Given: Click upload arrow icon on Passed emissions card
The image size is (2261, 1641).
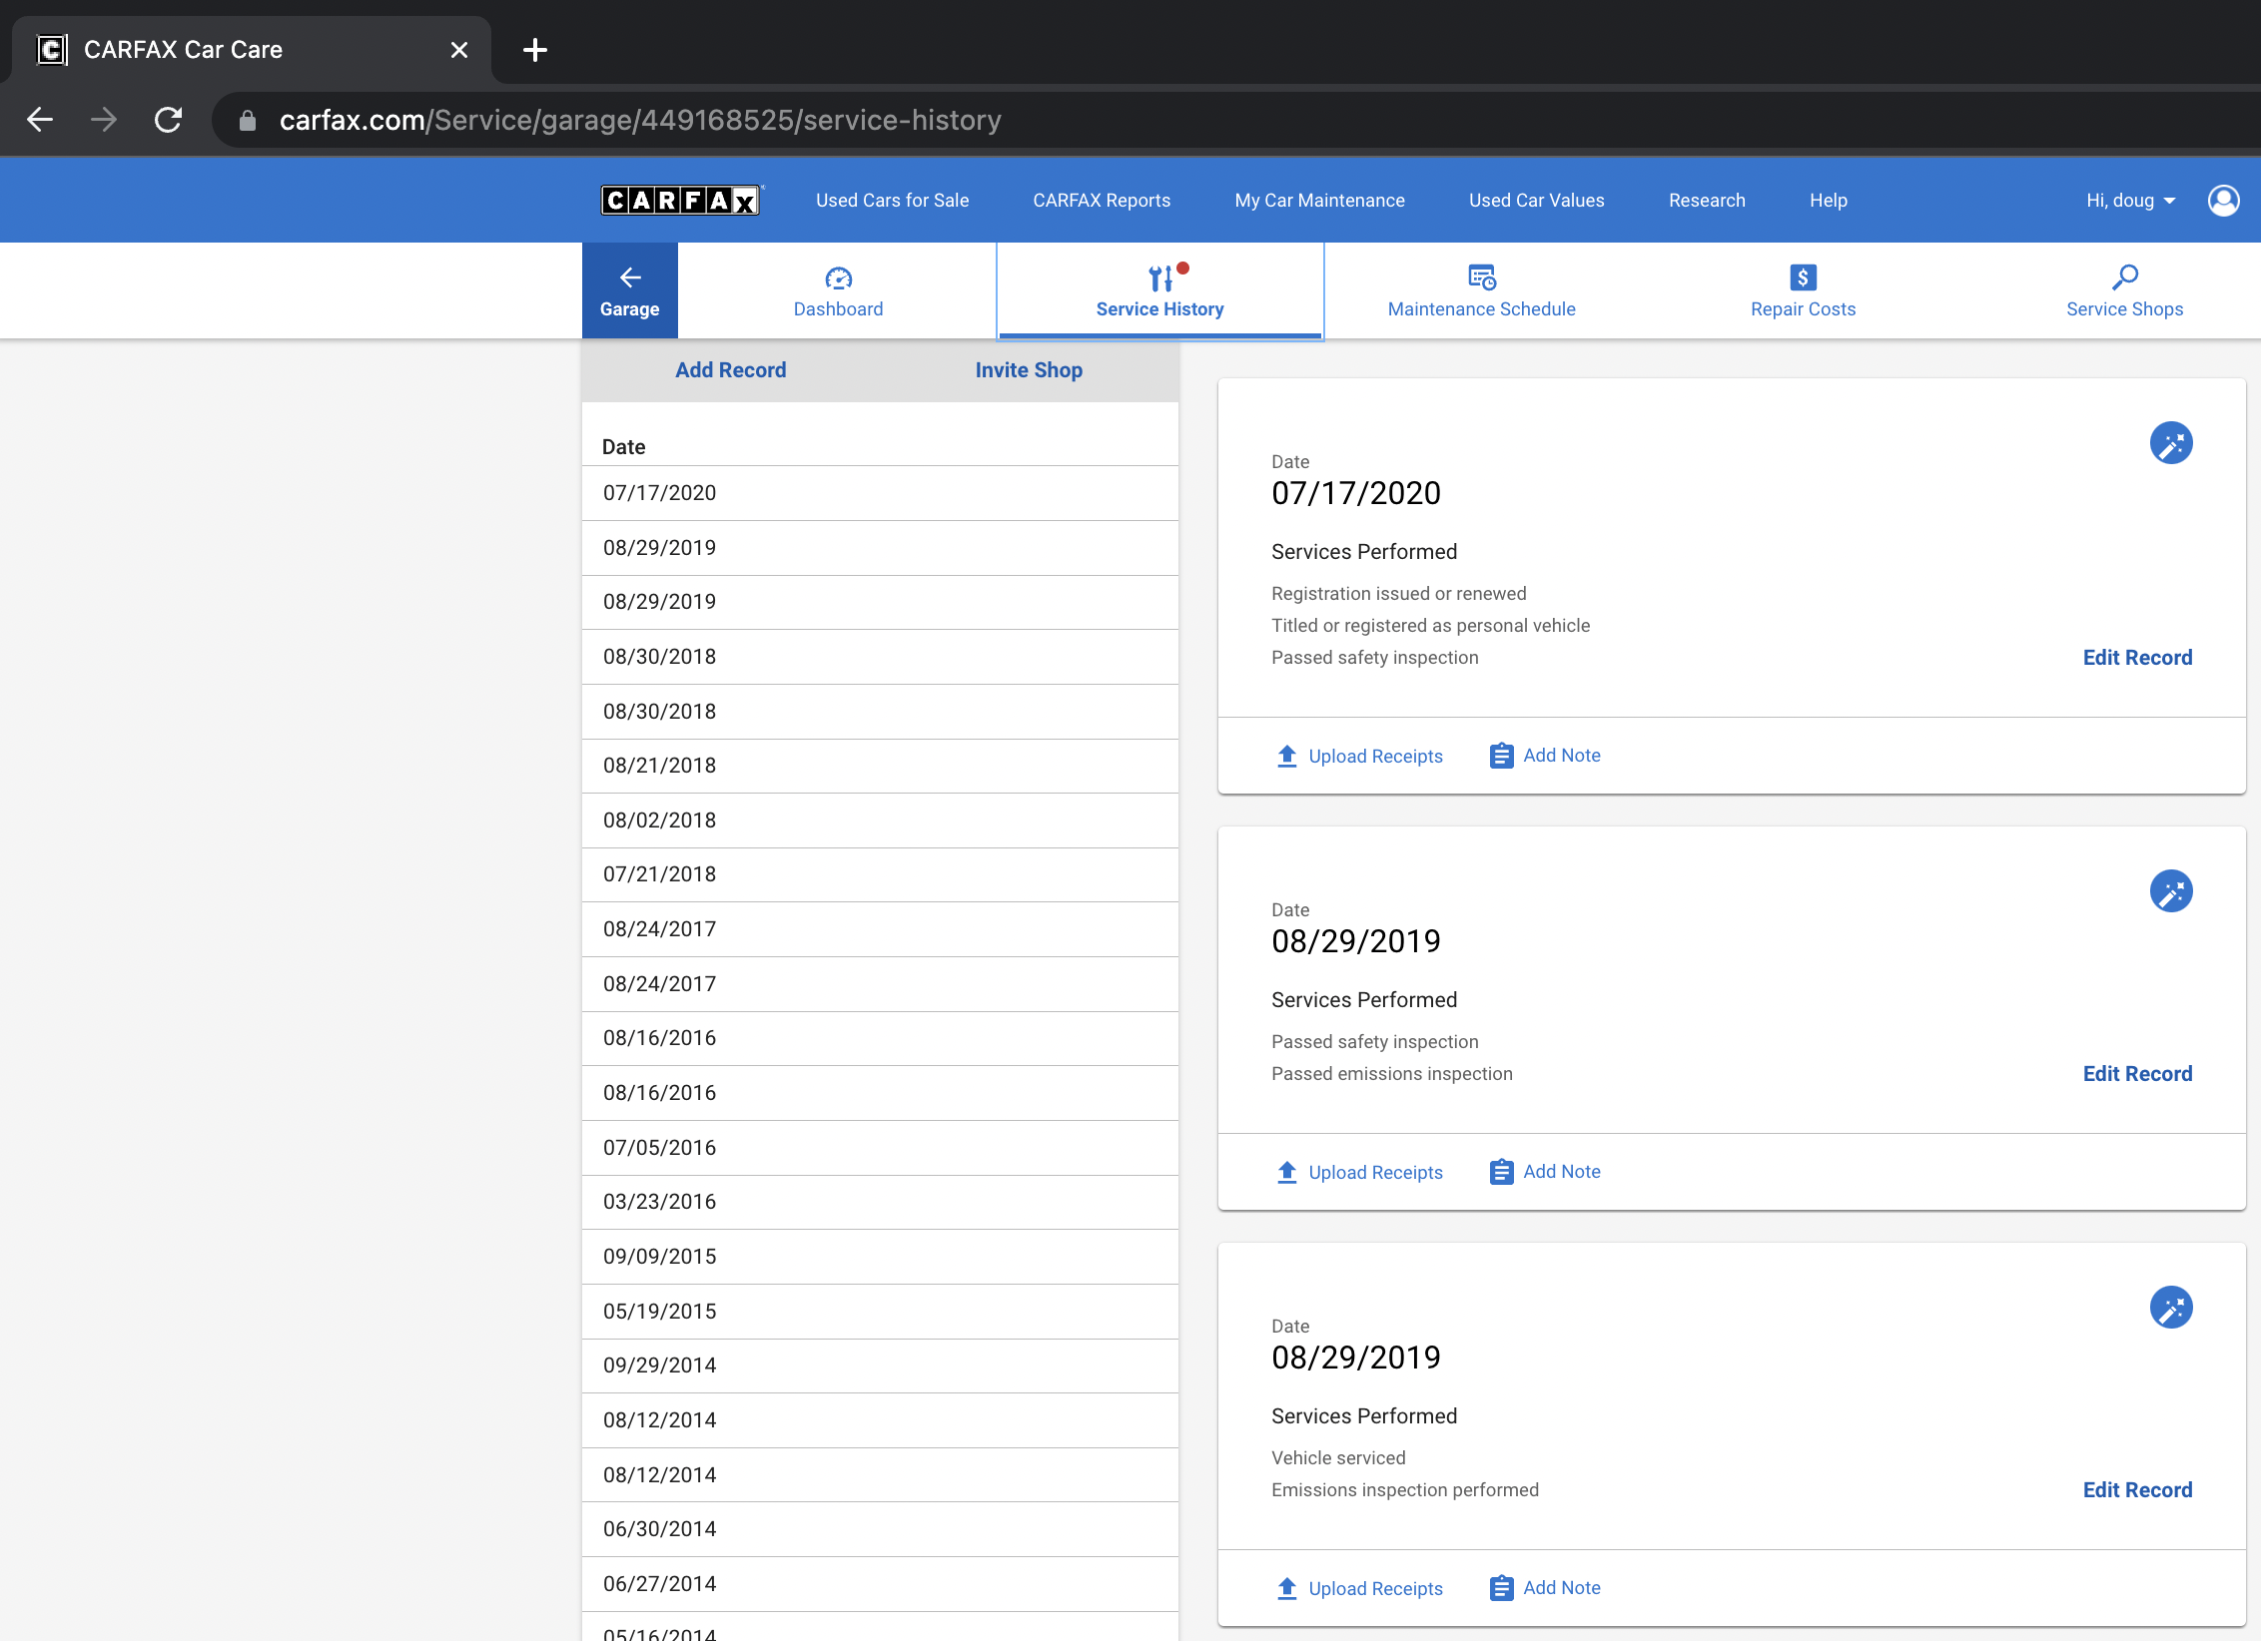Looking at the screenshot, I should (x=1287, y=1172).
